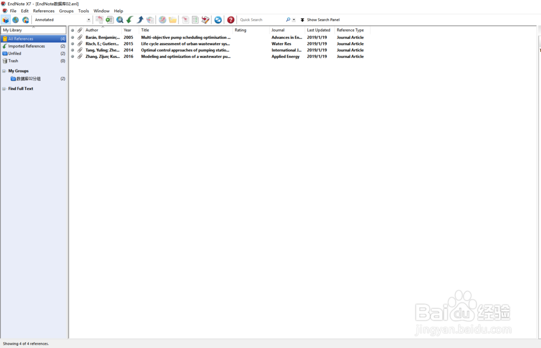Click the Open Link globe icon
Image resolution: width=541 pixels, height=348 pixels.
(x=162, y=19)
